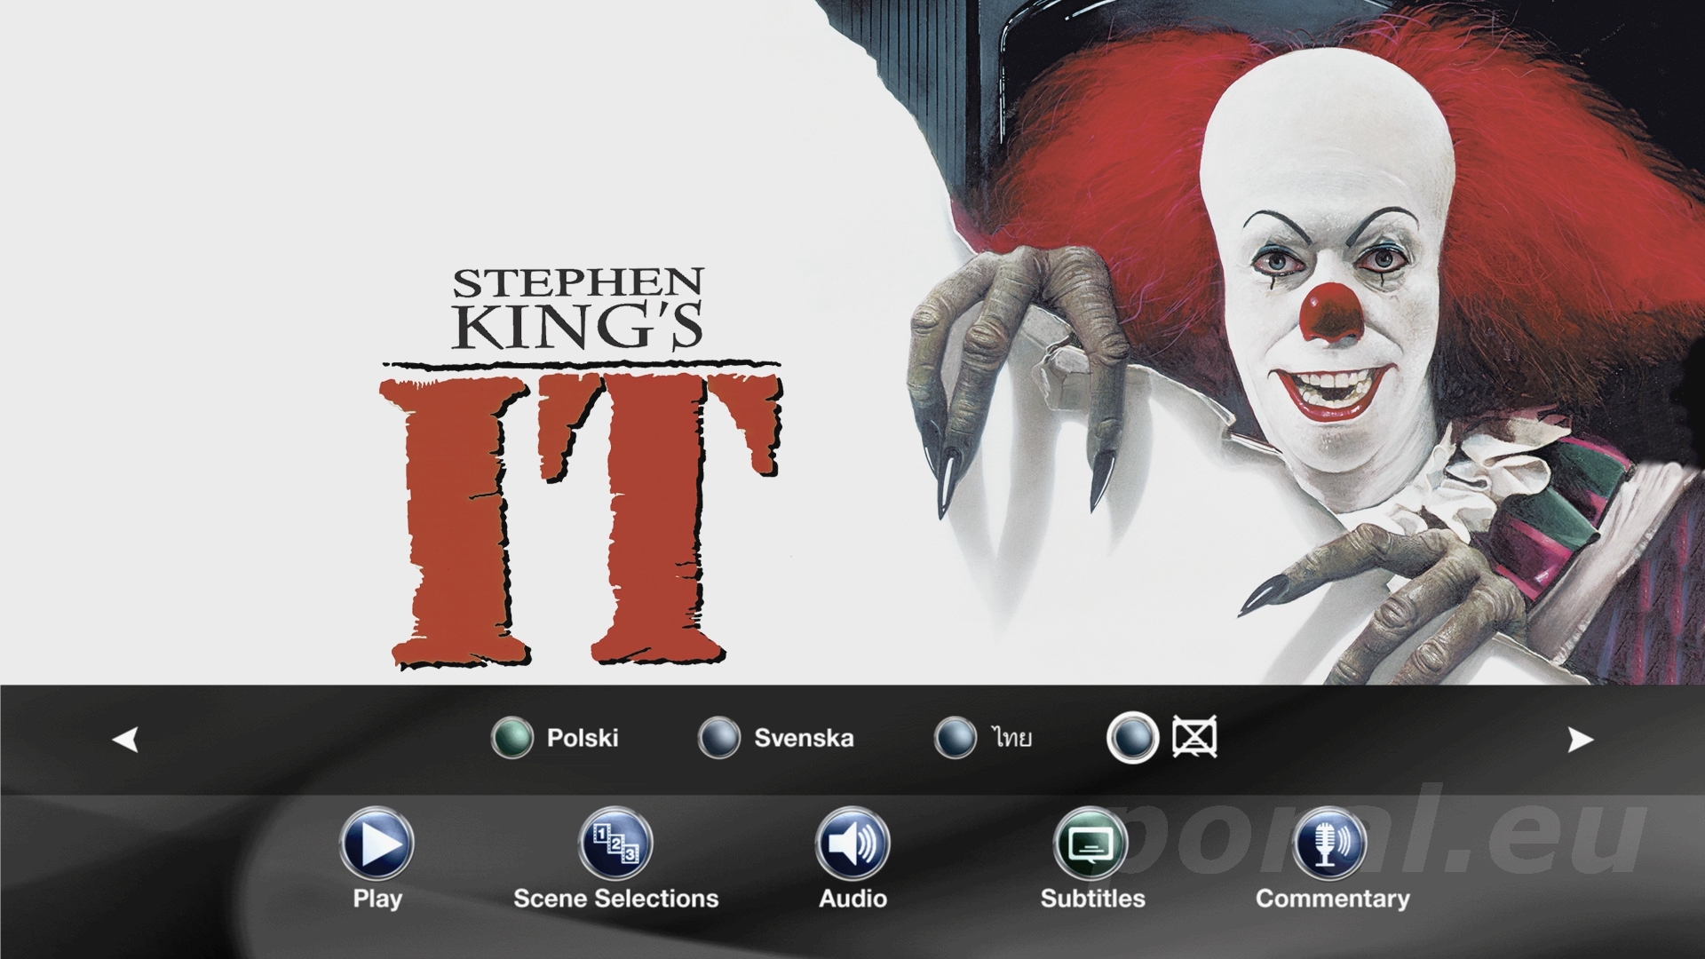The width and height of the screenshot is (1705, 959).
Task: Open the Subtitles screen icon
Action: [x=1090, y=843]
